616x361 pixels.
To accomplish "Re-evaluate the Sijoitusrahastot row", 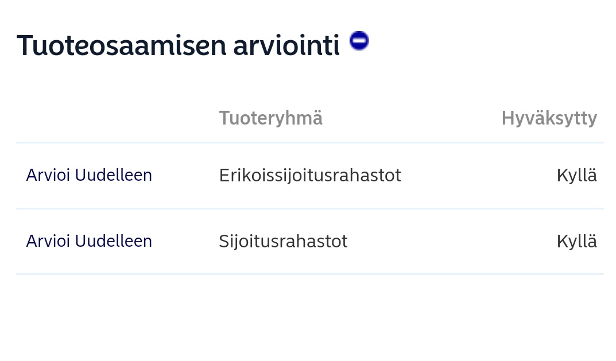I will click(x=89, y=241).
